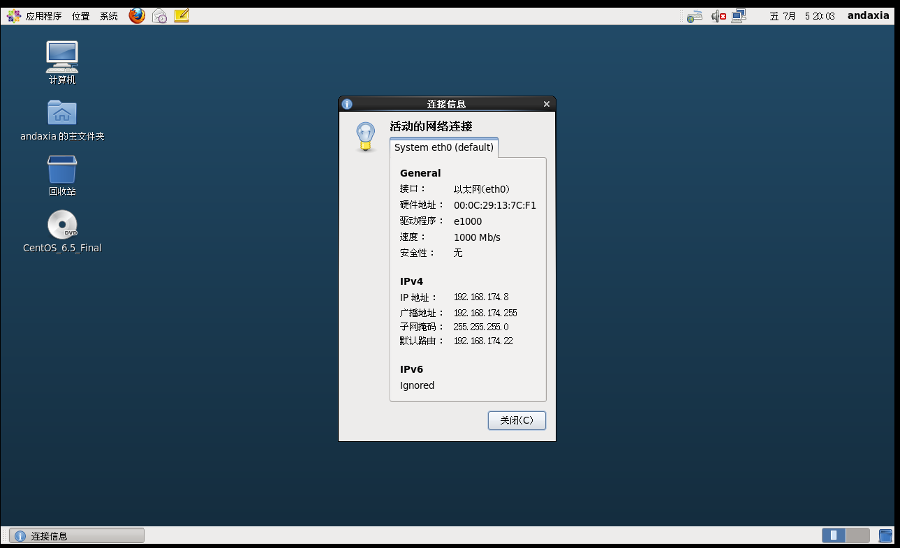Viewport: 900px width, 548px height.
Task: Click the 安全性： label
Action: [x=418, y=253]
